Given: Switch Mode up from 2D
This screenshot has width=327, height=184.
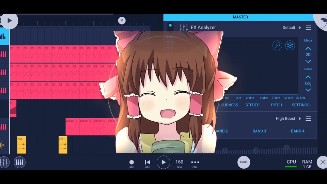Looking at the screenshot, I should (308, 48).
